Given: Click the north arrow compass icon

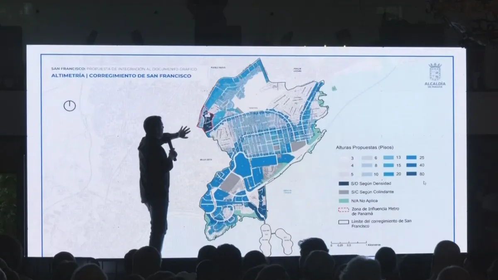Looking at the screenshot, I should tap(70, 106).
